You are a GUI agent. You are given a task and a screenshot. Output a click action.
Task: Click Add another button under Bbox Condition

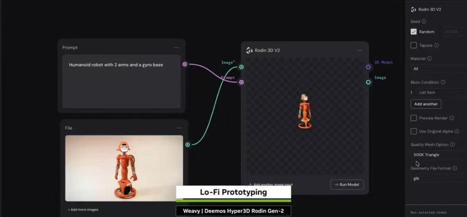tap(426, 104)
